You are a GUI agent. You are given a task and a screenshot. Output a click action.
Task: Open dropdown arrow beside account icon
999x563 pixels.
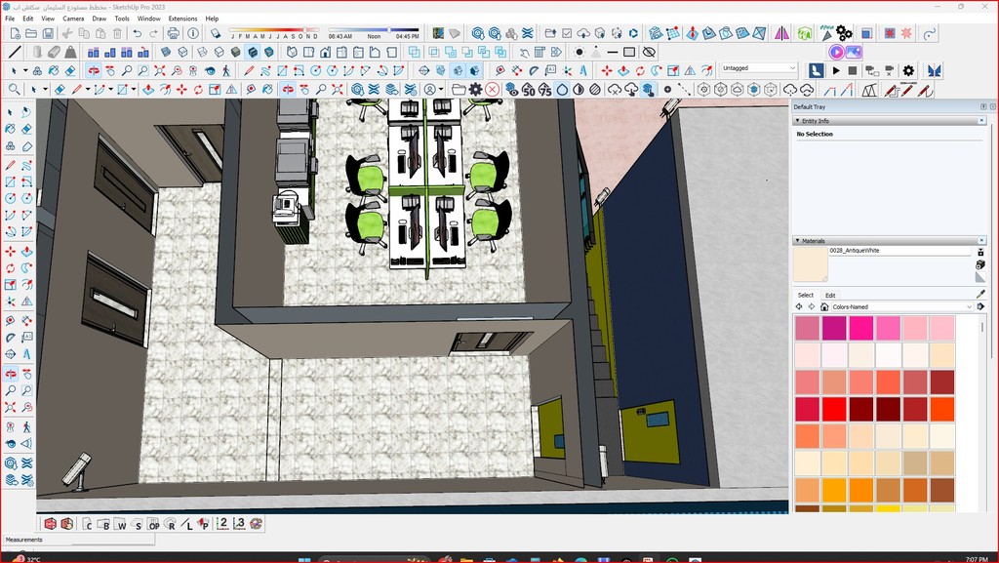coord(441,90)
